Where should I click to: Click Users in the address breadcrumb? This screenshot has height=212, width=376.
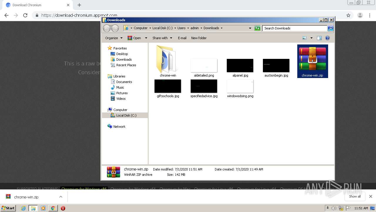(181, 28)
